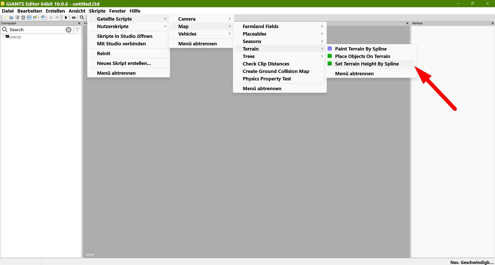Select the persp camera tree node
Screen dimensions: 495x265
(16, 37)
